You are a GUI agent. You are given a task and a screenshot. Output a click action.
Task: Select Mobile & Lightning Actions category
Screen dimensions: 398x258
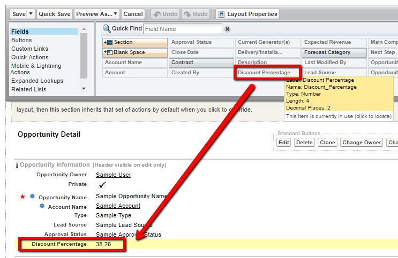[36, 69]
